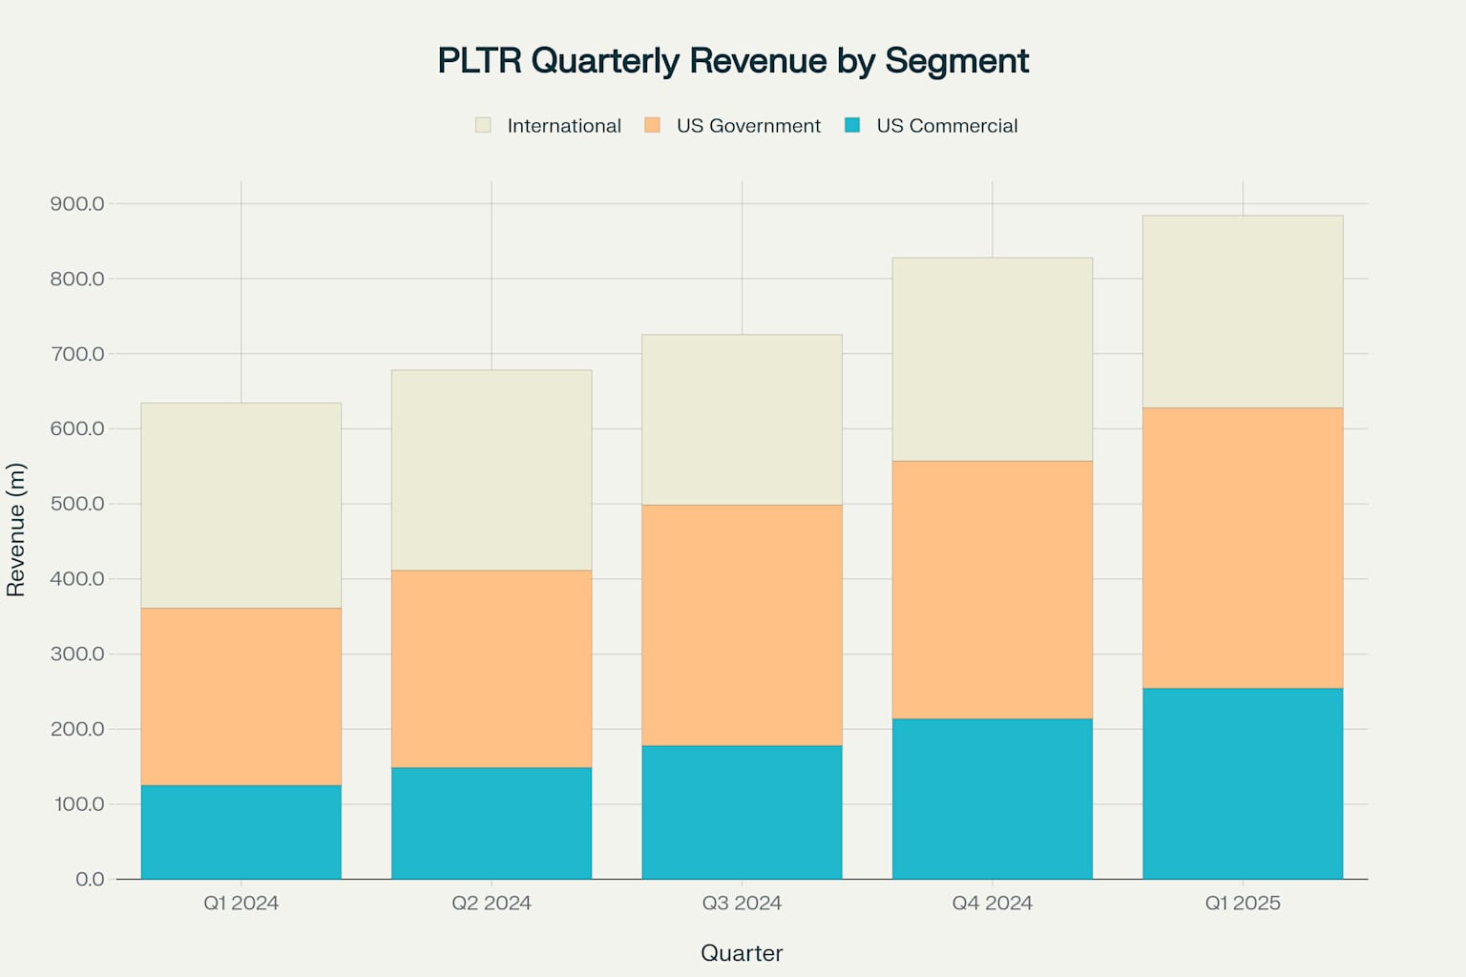Click the 400.0 y-axis tick label

(x=77, y=579)
